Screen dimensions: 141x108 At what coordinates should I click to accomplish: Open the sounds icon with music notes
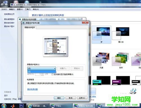tap(133, 91)
